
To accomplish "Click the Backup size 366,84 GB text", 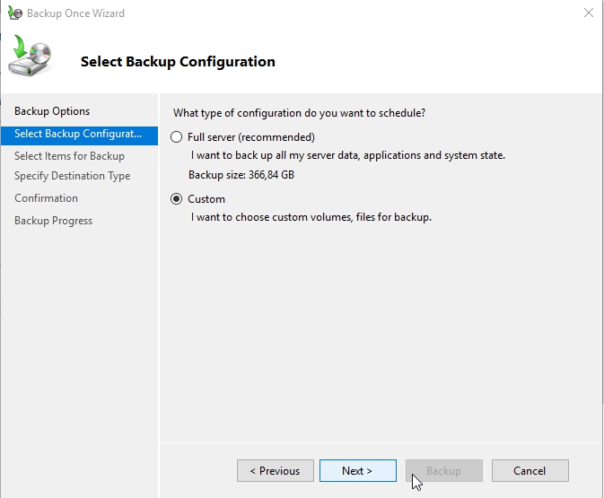I will [241, 175].
